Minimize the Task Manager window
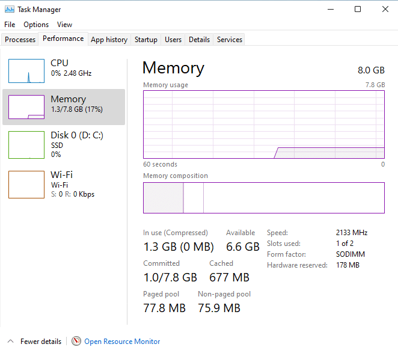The image size is (398, 356). point(331,10)
